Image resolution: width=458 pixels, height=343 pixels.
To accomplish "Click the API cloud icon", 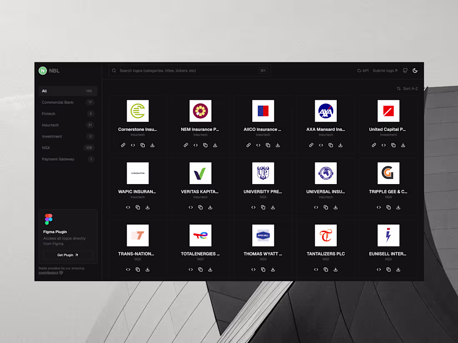I will click(359, 71).
